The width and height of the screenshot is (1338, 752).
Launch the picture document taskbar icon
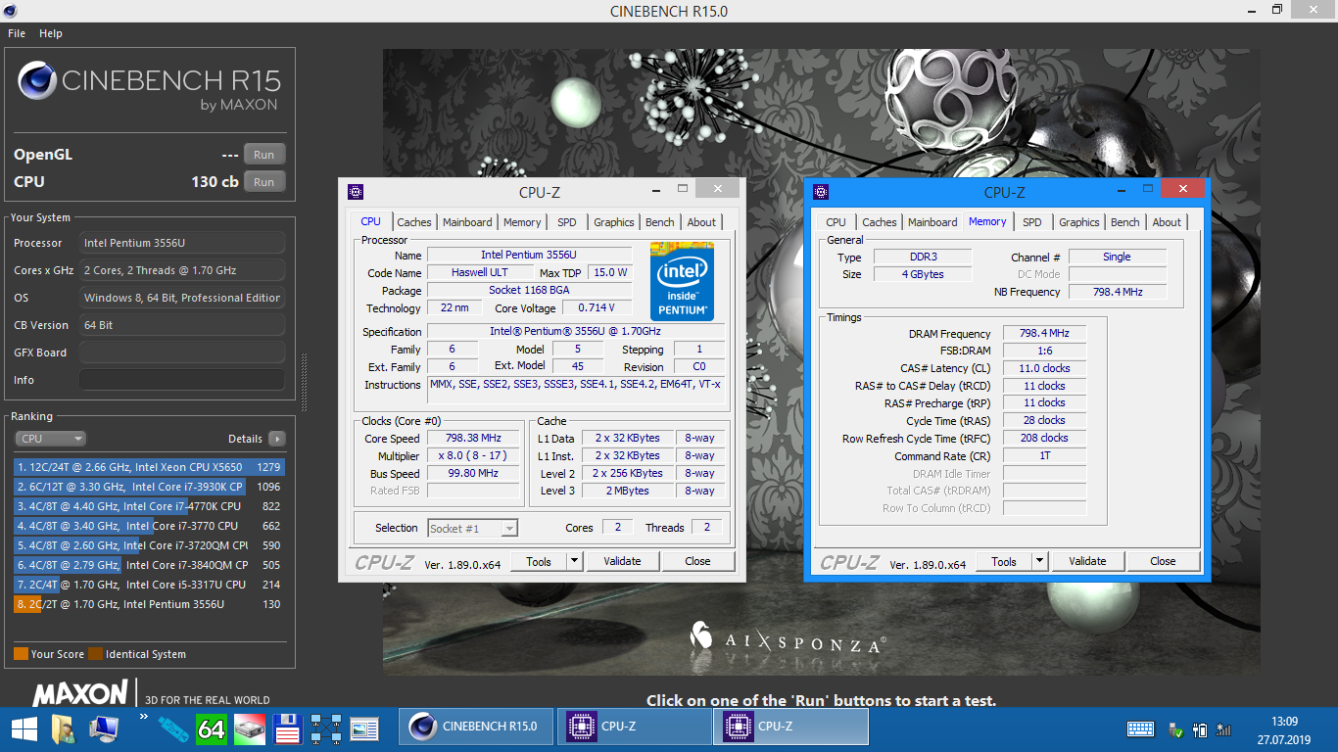(x=364, y=728)
